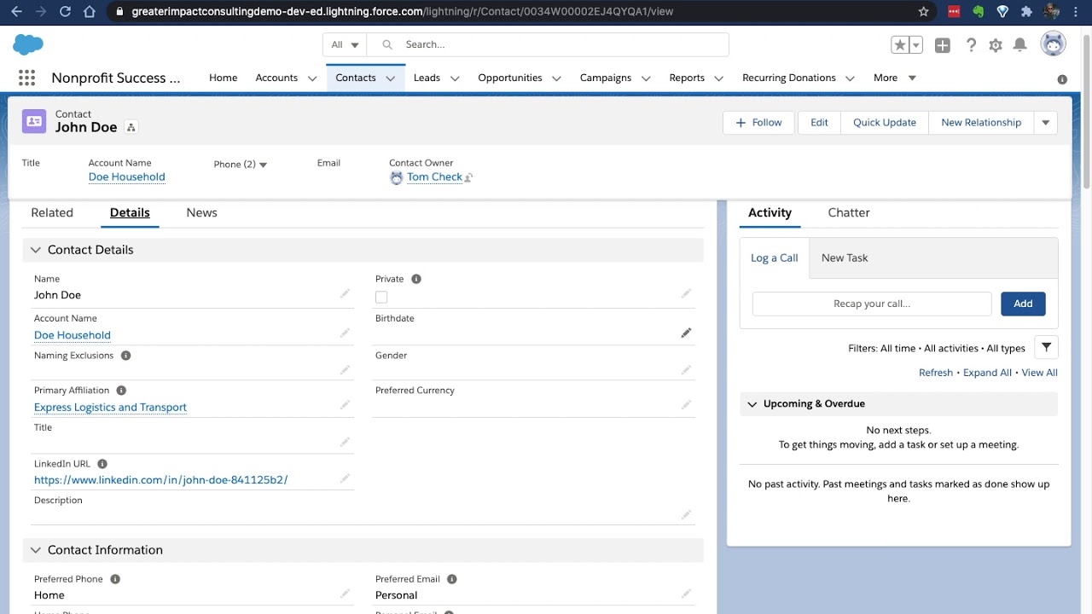Viewport: 1092px width, 614px height.
Task: Edit the LinkedIn URL pencil icon
Action: coord(345,478)
